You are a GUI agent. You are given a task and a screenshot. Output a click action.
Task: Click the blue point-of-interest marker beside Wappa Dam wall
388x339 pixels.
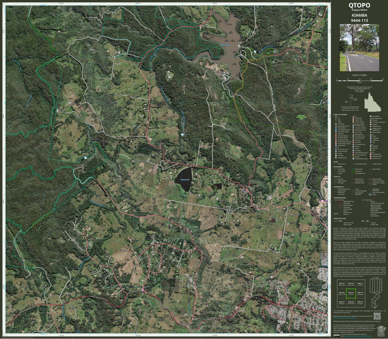click(x=255, y=52)
